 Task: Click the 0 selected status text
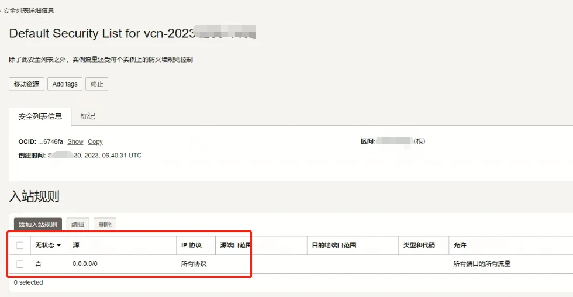tap(28, 282)
